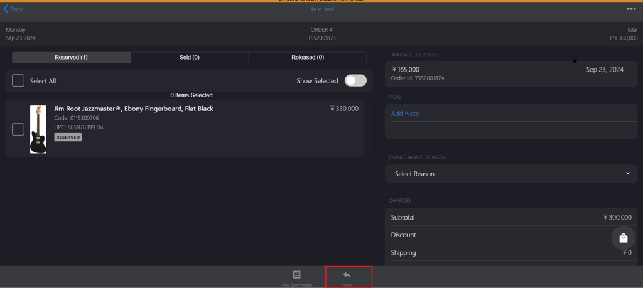Open the Select Reason dropdown
The image size is (643, 288).
click(511, 174)
